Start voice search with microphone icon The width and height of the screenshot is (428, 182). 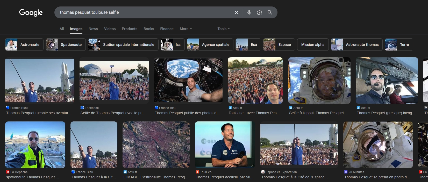pyautogui.click(x=249, y=12)
